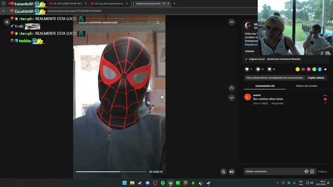
Task: Click 'original sound - Spiderman Emmanuel Morales' link
Action: (x=274, y=59)
